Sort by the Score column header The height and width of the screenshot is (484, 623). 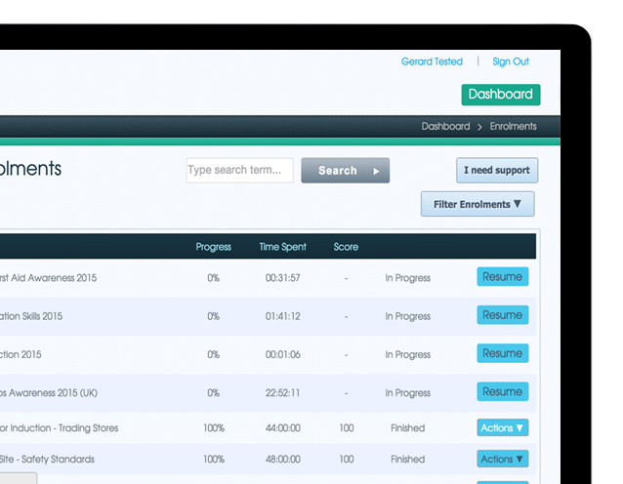(x=346, y=247)
